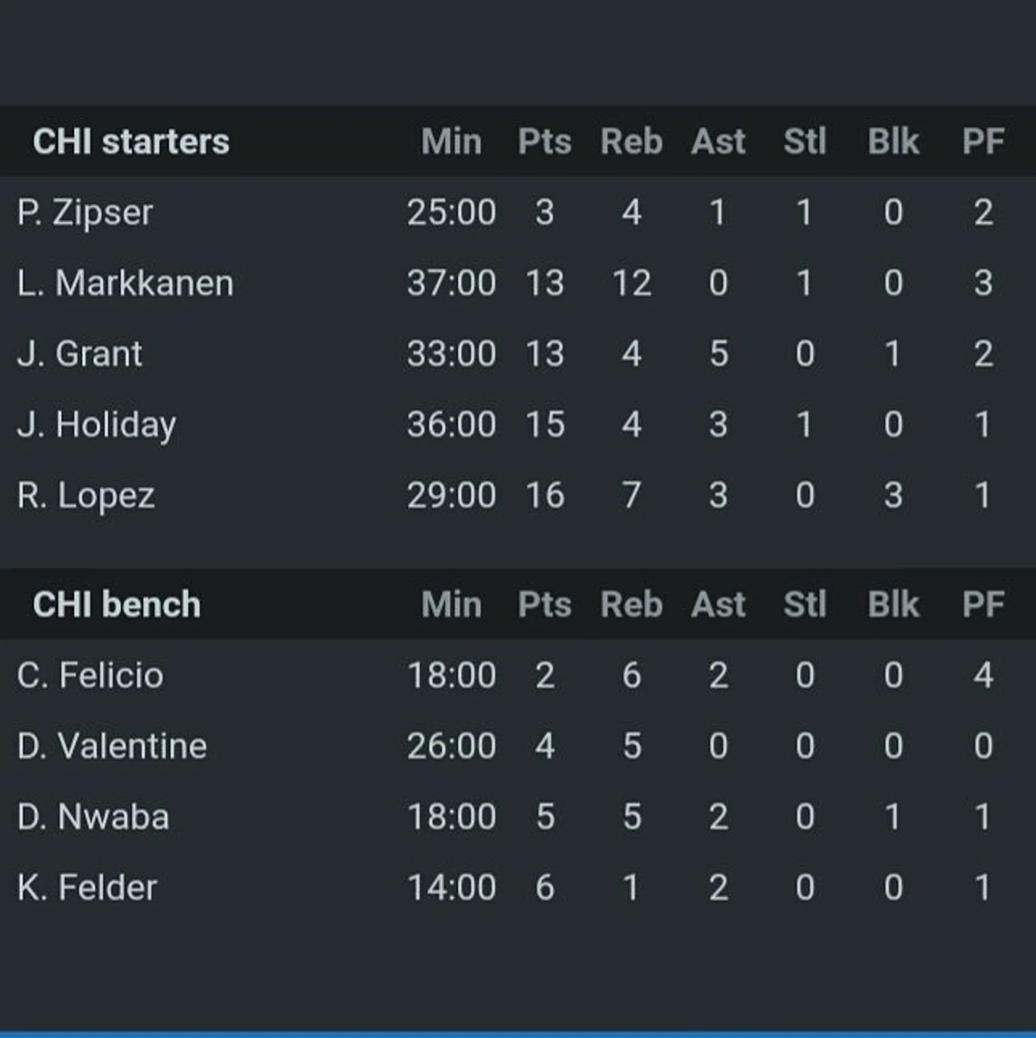This screenshot has height=1038, width=1036.
Task: Open C. Felicio's bench player entry
Action: (90, 674)
